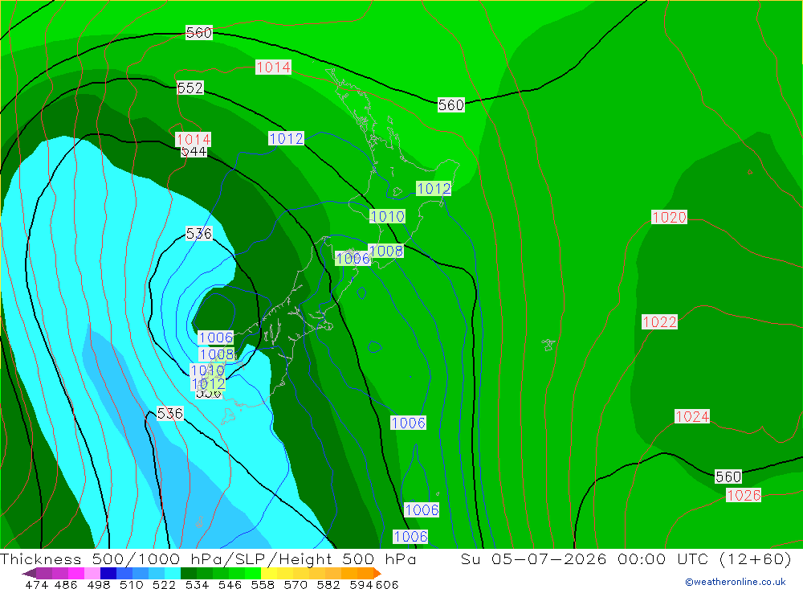Click the purple left arrow tip of the legend
Screen dimensions: 803x589
point(29,573)
